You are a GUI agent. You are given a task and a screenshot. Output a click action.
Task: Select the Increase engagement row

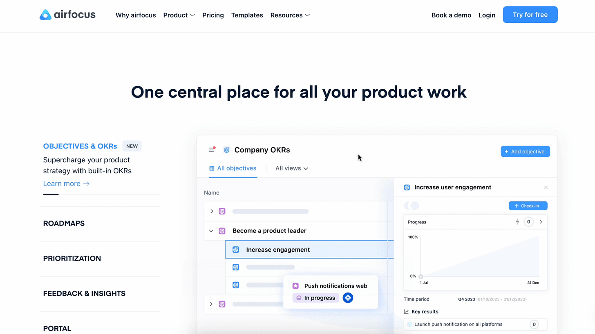(x=309, y=250)
